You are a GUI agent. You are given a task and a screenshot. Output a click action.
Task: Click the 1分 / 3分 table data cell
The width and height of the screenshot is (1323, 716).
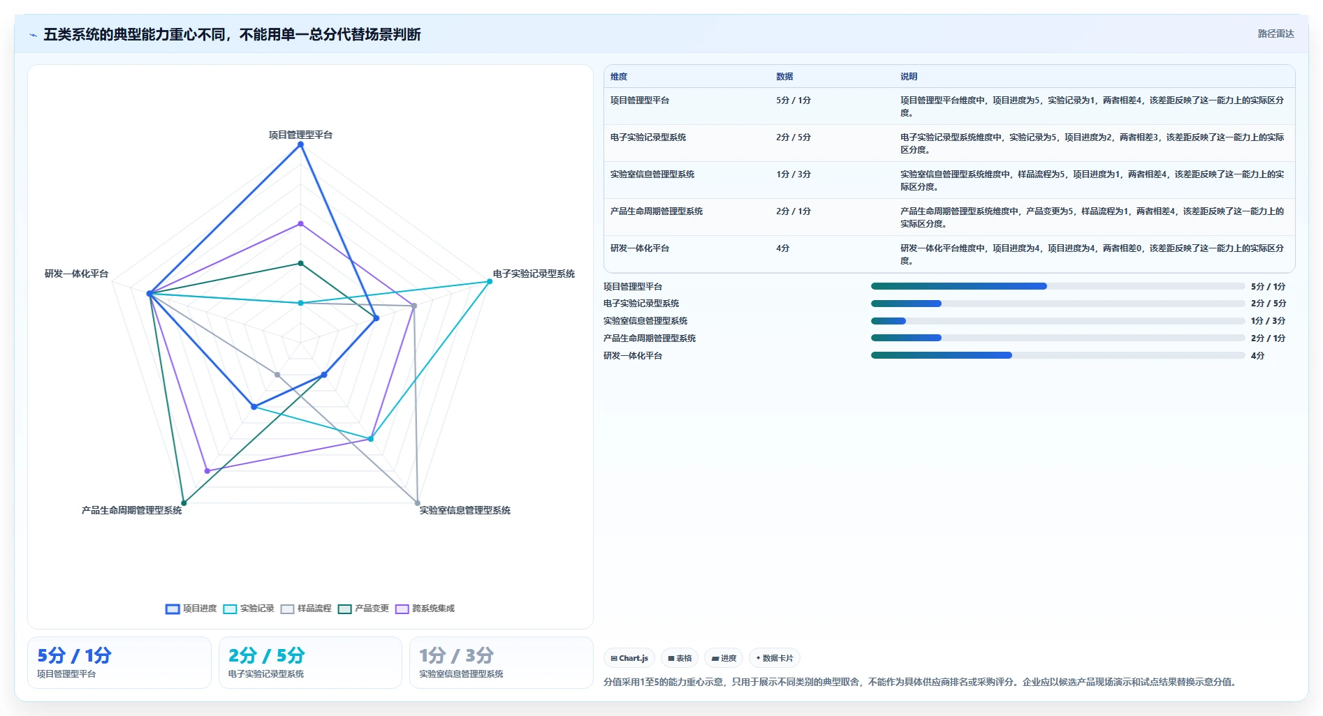794,174
